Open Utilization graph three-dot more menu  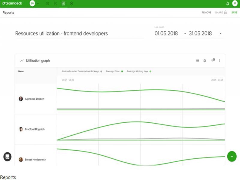point(220,61)
